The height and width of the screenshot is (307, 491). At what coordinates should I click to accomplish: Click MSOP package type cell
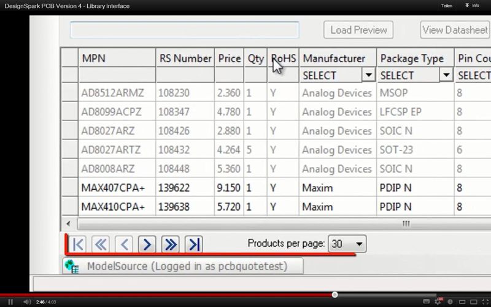(x=416, y=93)
